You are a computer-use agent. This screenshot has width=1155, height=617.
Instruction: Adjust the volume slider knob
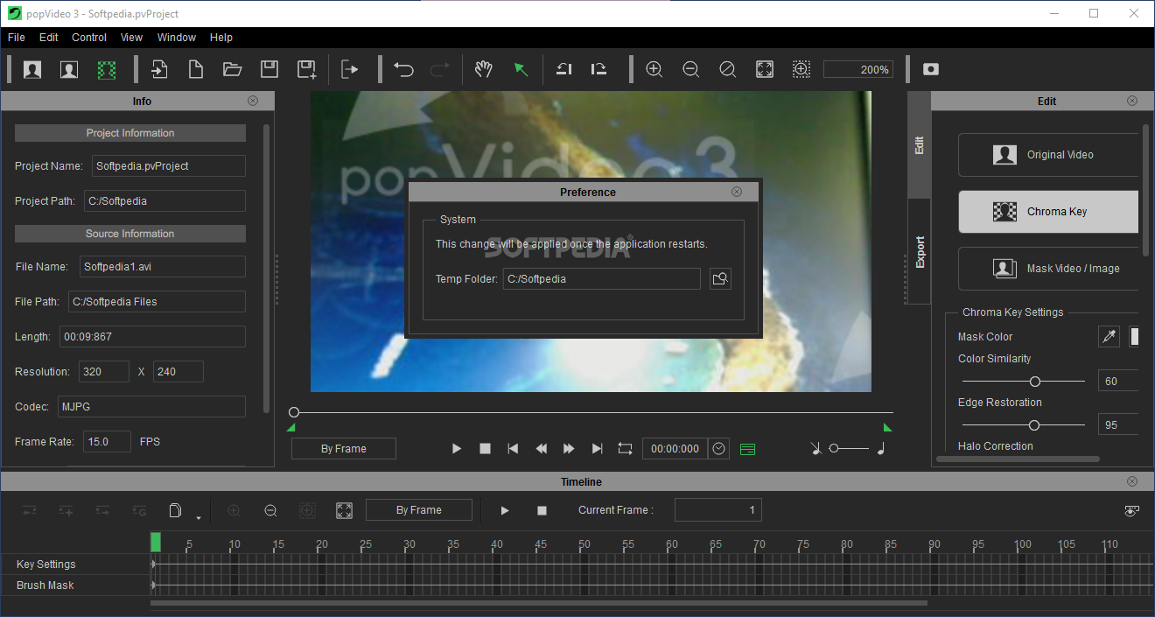point(834,448)
